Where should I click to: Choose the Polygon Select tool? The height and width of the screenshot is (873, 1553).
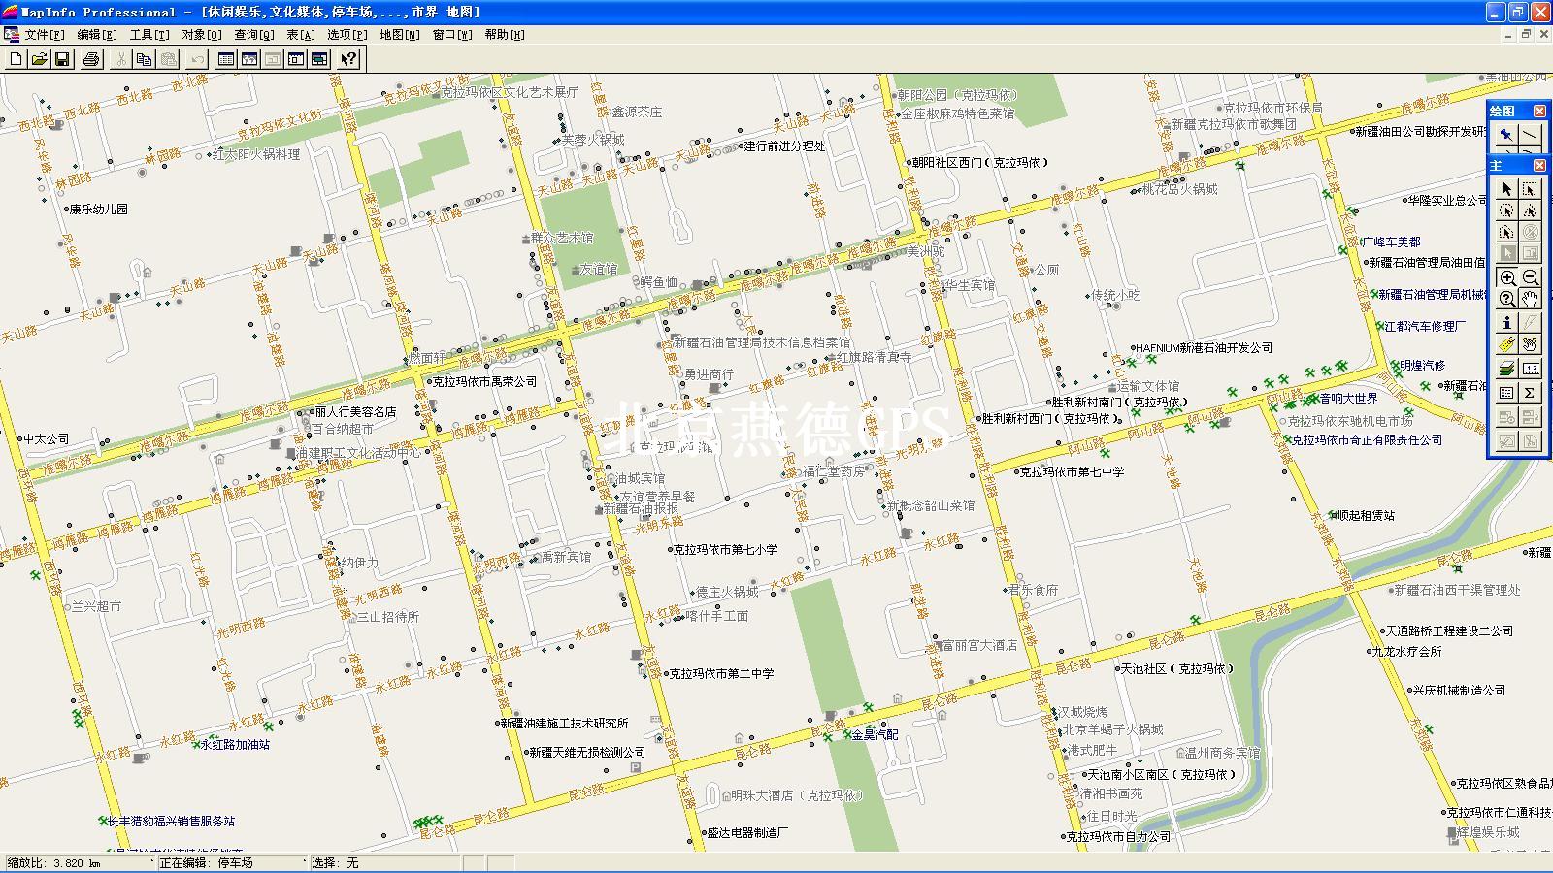point(1530,210)
